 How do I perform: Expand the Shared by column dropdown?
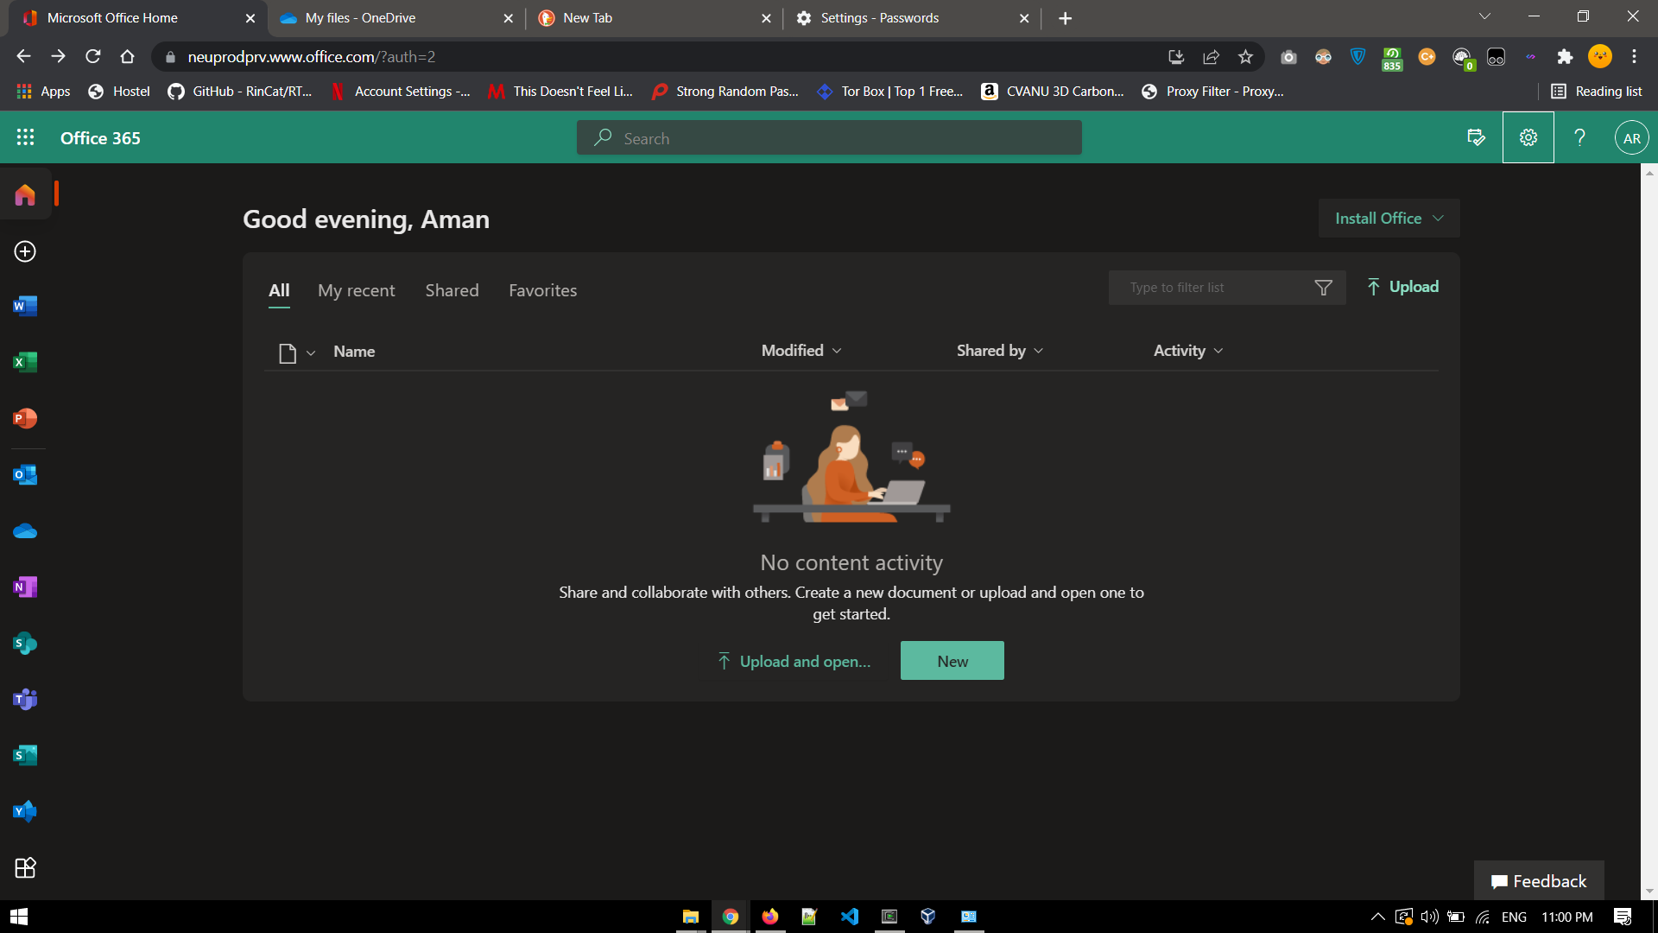pos(1000,351)
